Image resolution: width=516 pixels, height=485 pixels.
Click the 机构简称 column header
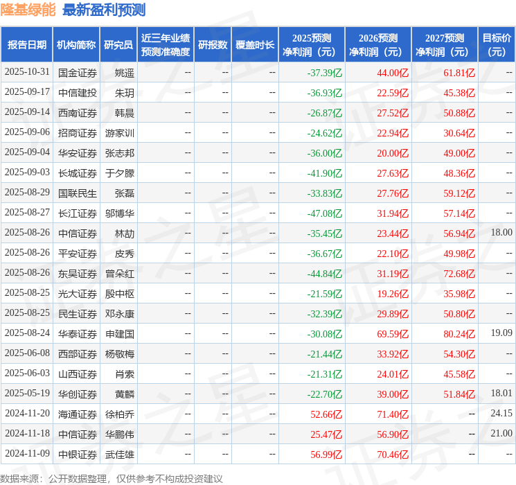coord(76,44)
